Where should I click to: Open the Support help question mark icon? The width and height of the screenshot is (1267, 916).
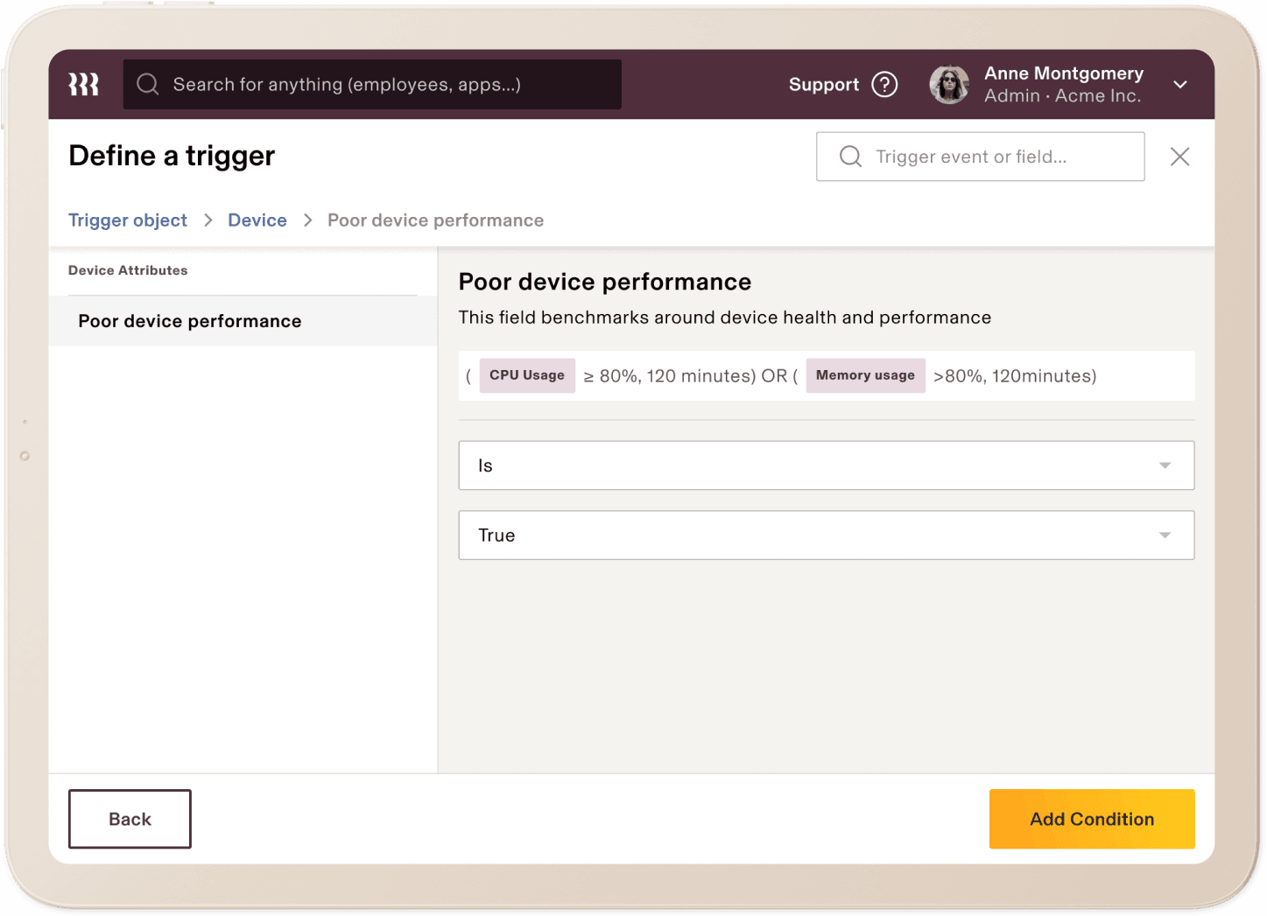885,84
